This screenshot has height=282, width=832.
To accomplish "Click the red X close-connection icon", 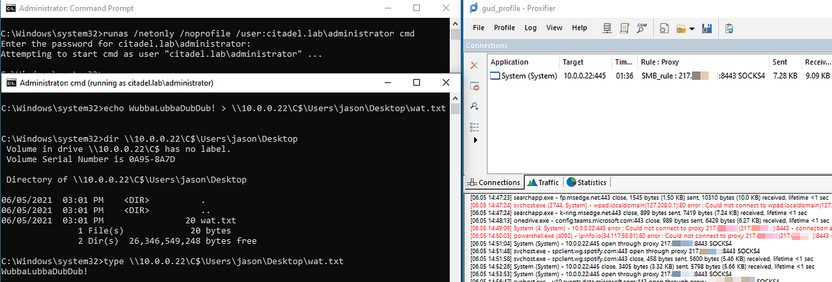I will coord(474,65).
